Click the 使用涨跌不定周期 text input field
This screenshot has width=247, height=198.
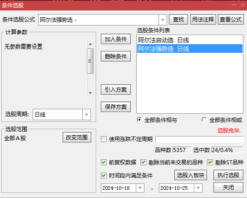click(x=199, y=139)
